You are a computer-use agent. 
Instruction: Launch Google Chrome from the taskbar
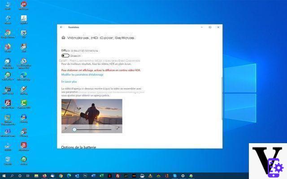pos(61,176)
